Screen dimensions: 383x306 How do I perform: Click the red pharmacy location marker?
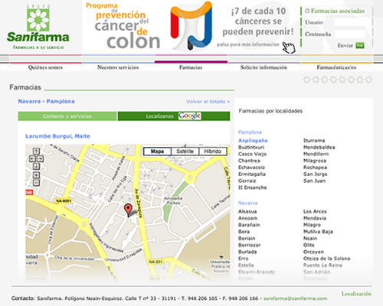click(x=128, y=210)
